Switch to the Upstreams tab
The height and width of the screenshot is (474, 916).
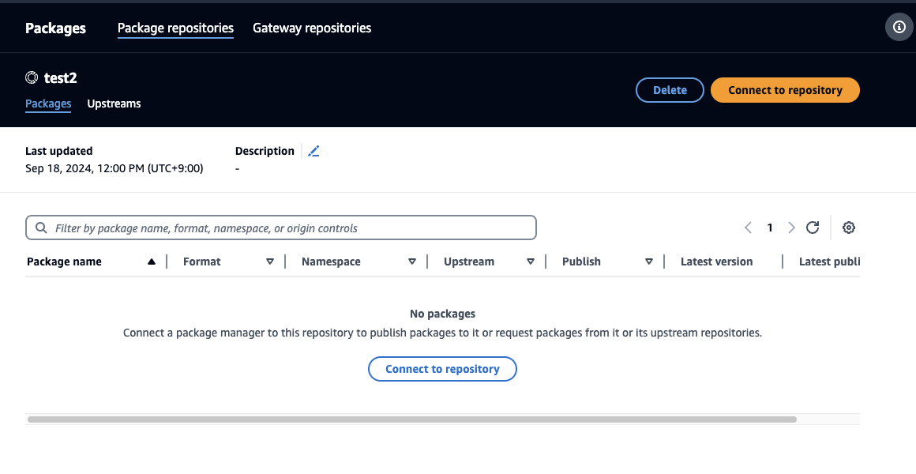coord(114,103)
